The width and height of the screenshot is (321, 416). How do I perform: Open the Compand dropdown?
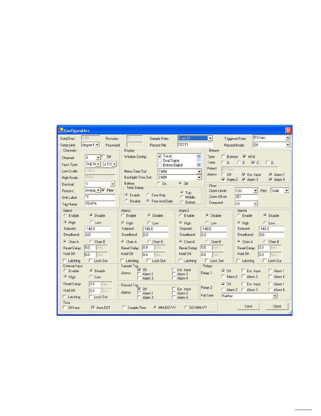[x=255, y=204]
